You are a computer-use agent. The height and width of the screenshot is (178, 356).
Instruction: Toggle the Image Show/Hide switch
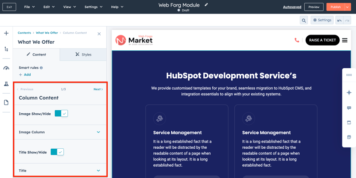(x=61, y=114)
